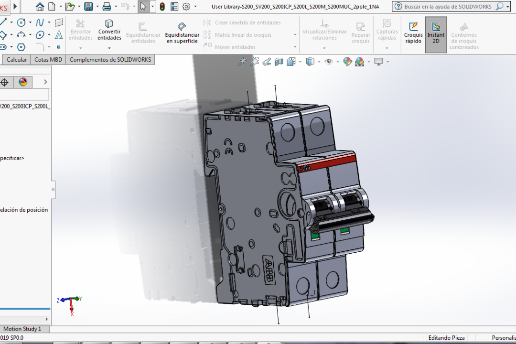Toggle Hide/Show Items eye icon
The height and width of the screenshot is (344, 516).
[328, 62]
